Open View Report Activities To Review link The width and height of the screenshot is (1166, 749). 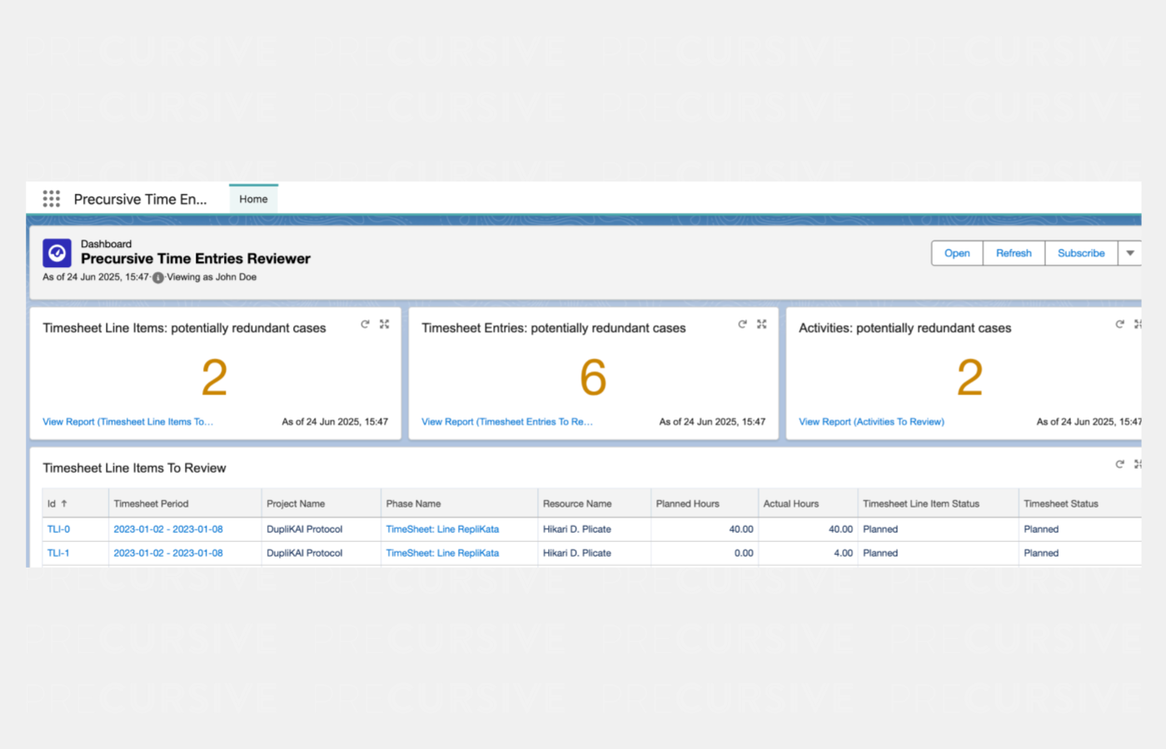coord(871,422)
